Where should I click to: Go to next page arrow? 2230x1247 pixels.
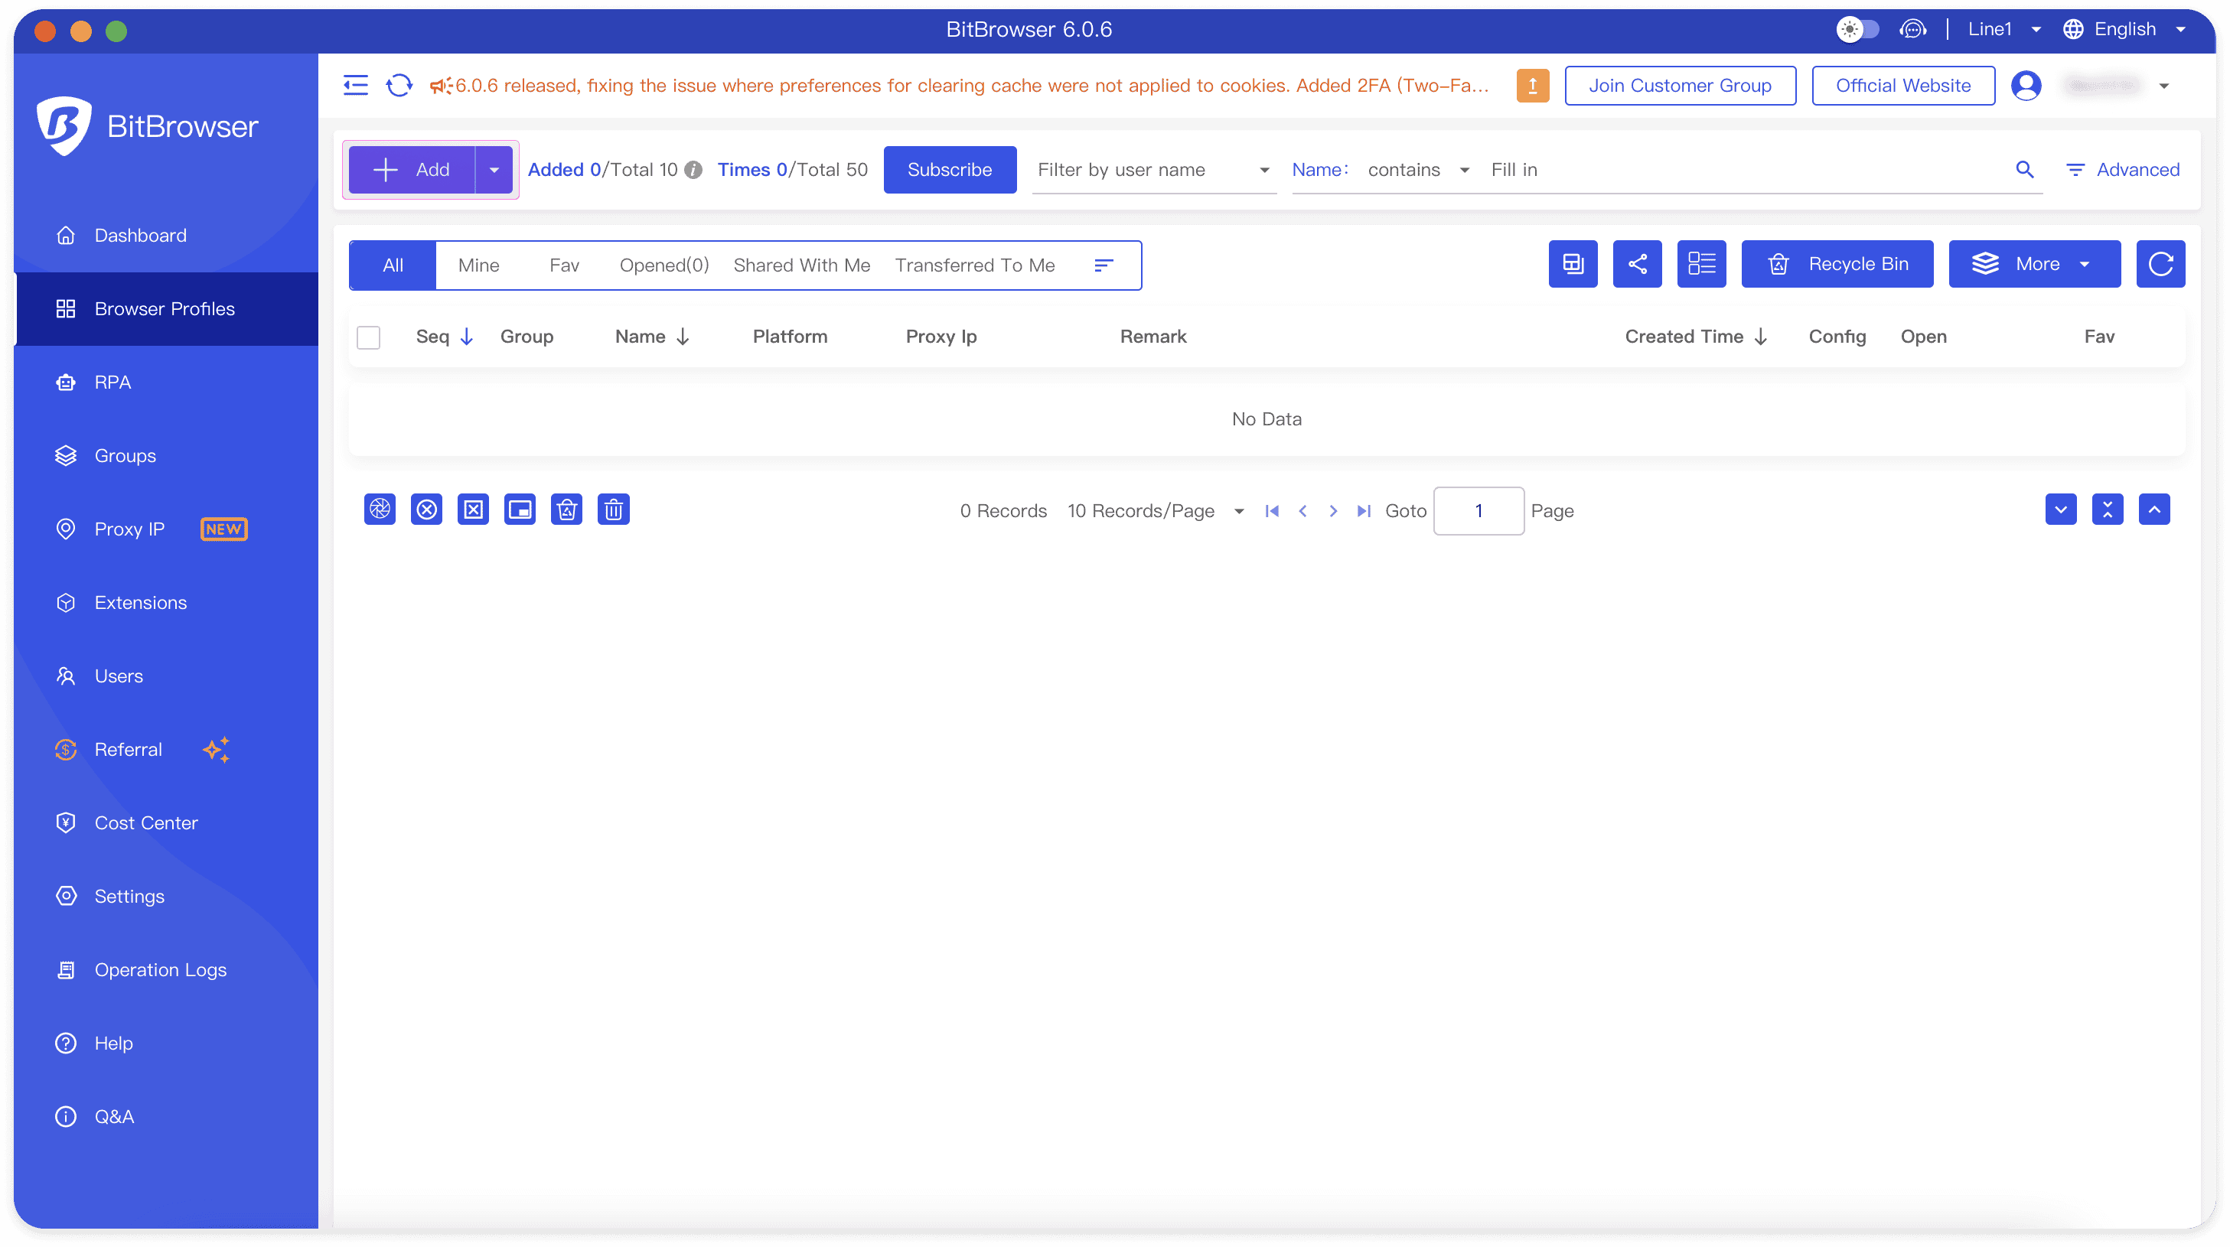pyautogui.click(x=1333, y=512)
